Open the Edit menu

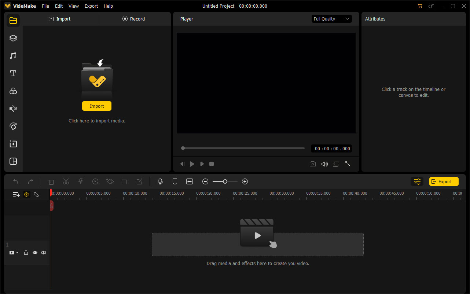coord(59,6)
